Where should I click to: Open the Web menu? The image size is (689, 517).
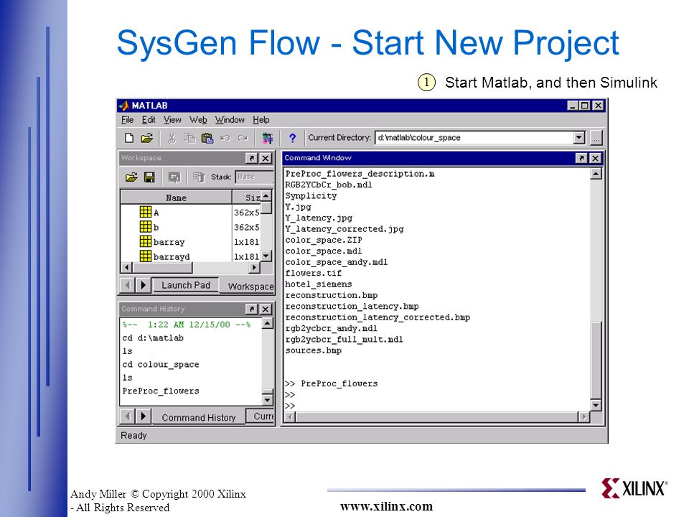(198, 120)
